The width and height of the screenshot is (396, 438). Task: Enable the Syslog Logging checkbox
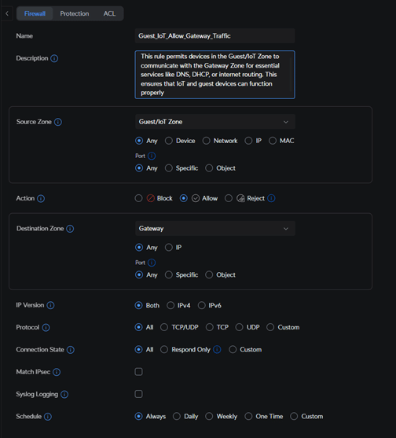click(139, 394)
